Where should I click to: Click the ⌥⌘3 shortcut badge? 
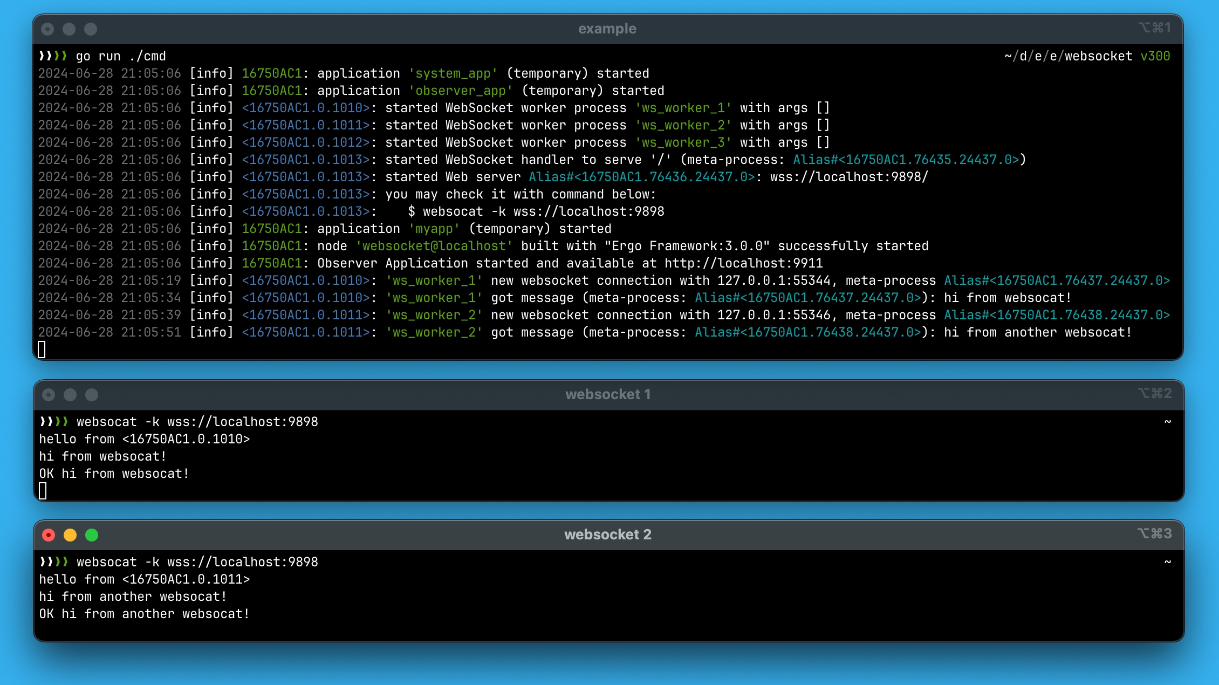1154,533
